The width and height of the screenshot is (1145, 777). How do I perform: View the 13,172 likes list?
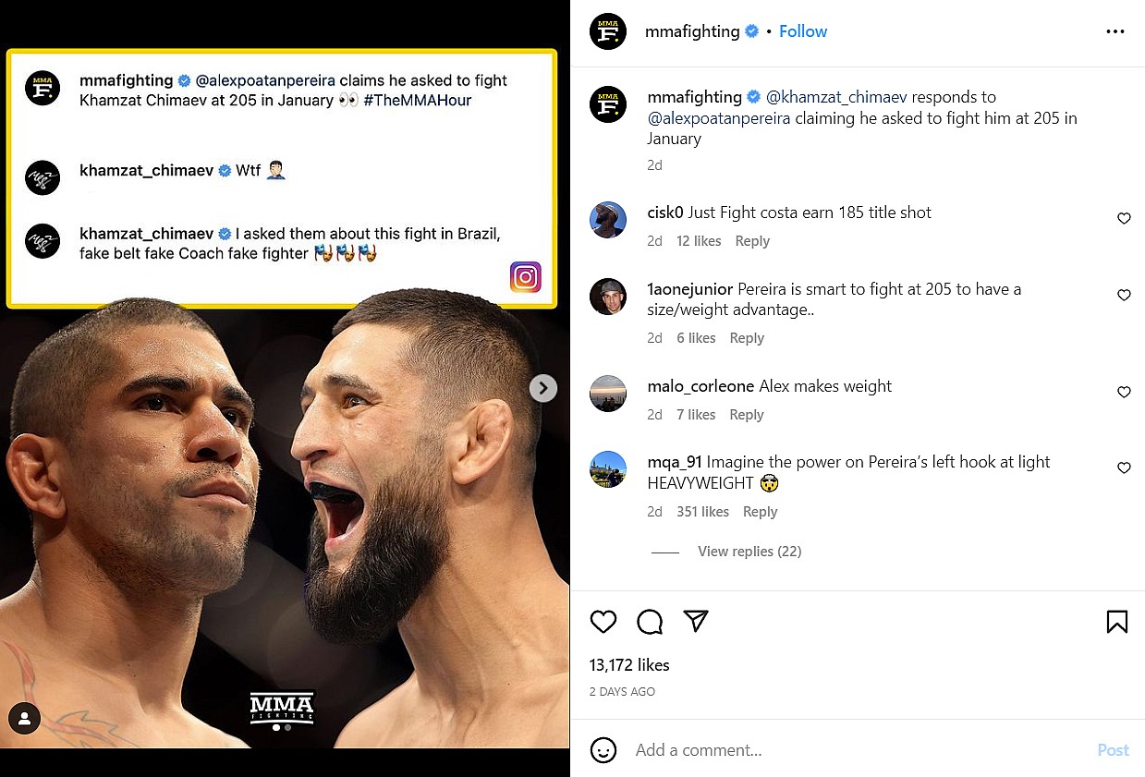pyautogui.click(x=629, y=665)
